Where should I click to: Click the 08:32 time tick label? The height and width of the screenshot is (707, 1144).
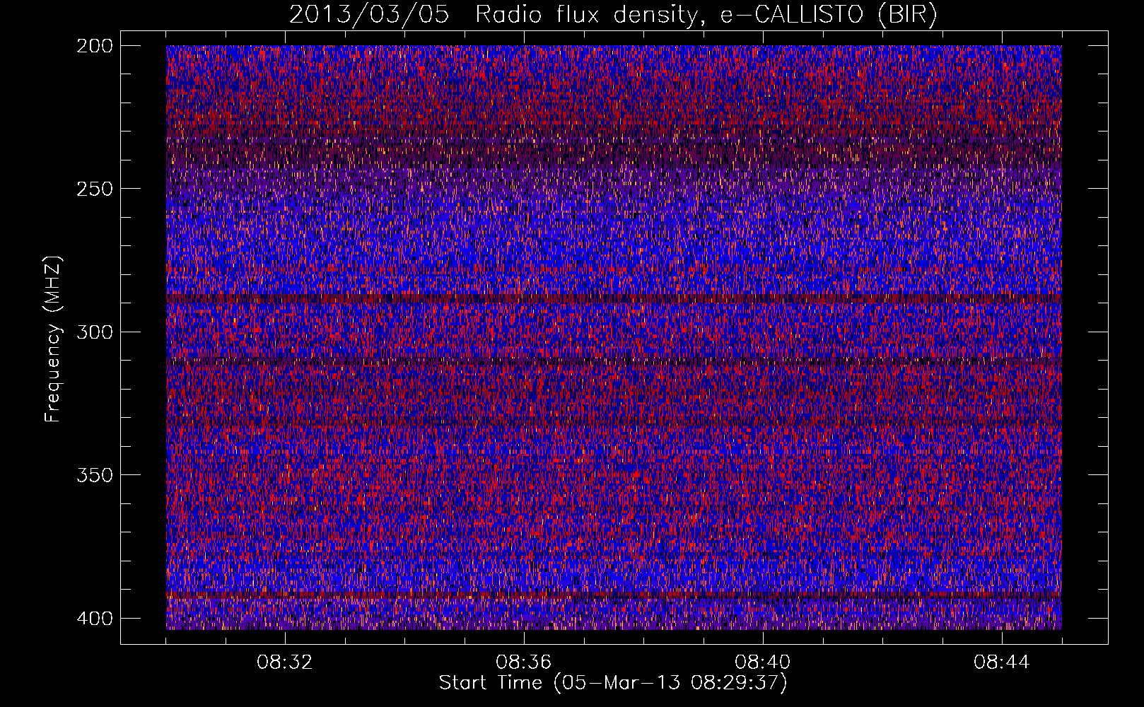pos(284,662)
